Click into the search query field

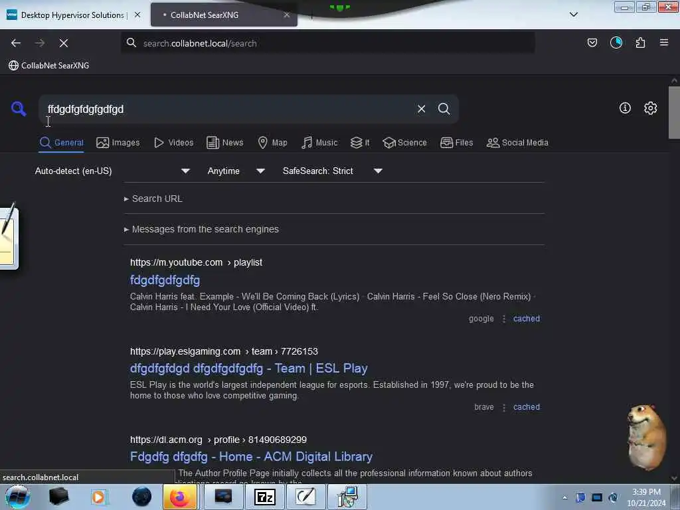tap(226, 109)
